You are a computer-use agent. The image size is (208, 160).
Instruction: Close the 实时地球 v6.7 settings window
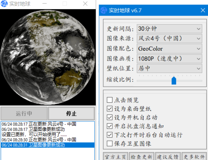(x=203, y=10)
